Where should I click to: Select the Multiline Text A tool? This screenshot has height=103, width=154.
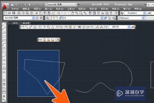point(4,96)
